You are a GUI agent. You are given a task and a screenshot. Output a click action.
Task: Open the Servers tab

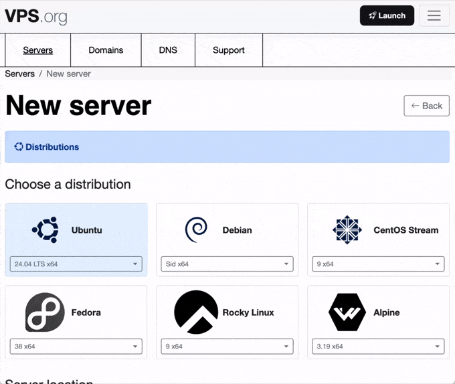click(37, 50)
